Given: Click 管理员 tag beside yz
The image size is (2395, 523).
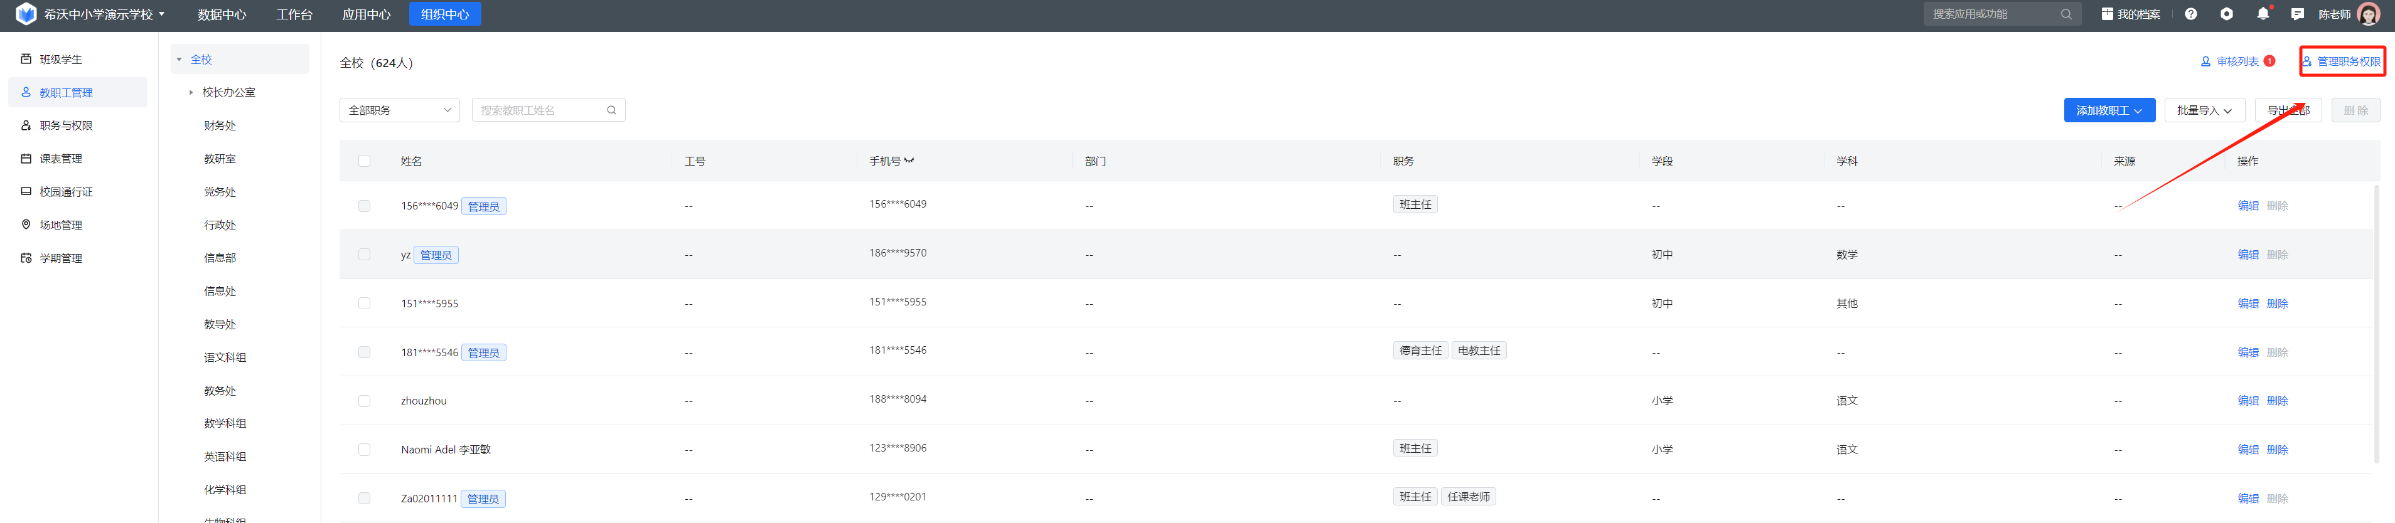Looking at the screenshot, I should [436, 255].
